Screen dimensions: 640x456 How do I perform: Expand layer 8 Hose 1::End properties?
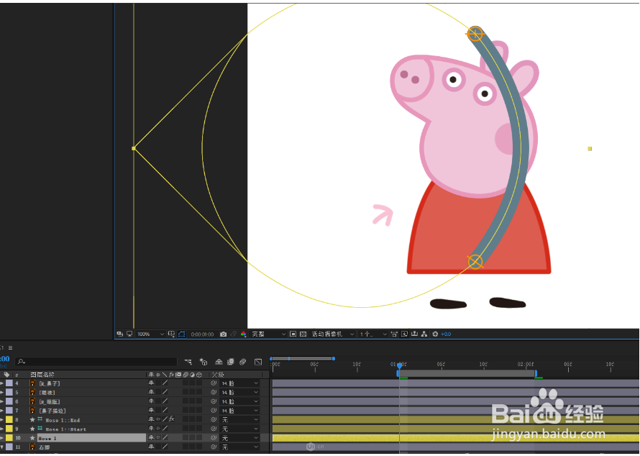click(1, 419)
